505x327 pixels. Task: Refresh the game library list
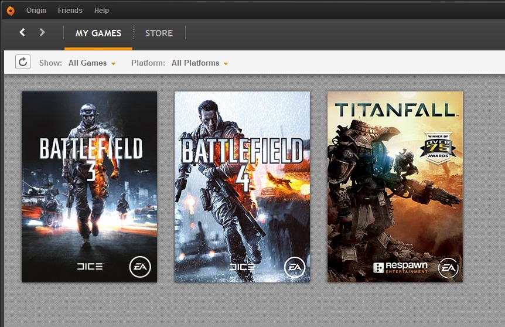pos(23,62)
